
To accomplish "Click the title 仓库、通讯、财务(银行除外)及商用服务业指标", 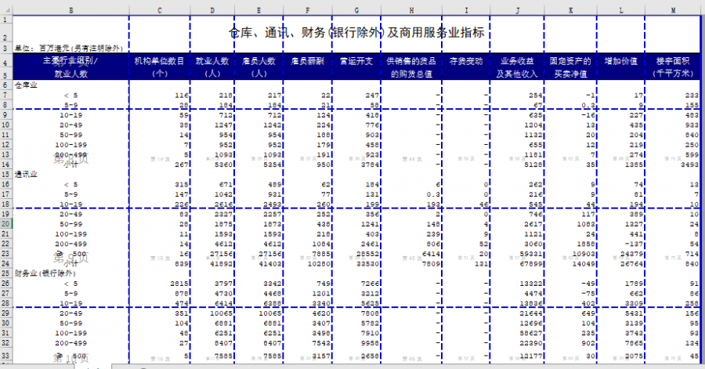I will pos(356,32).
